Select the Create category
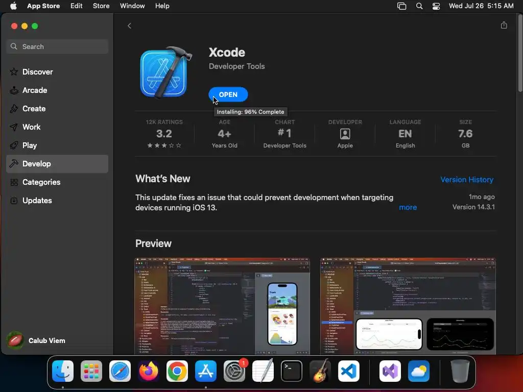Screen dimensions: 523x392 click(x=57, y=108)
